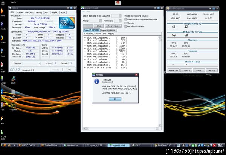Open the About tab in CPU-Z
This screenshot has width=226, height=155.
point(63,12)
